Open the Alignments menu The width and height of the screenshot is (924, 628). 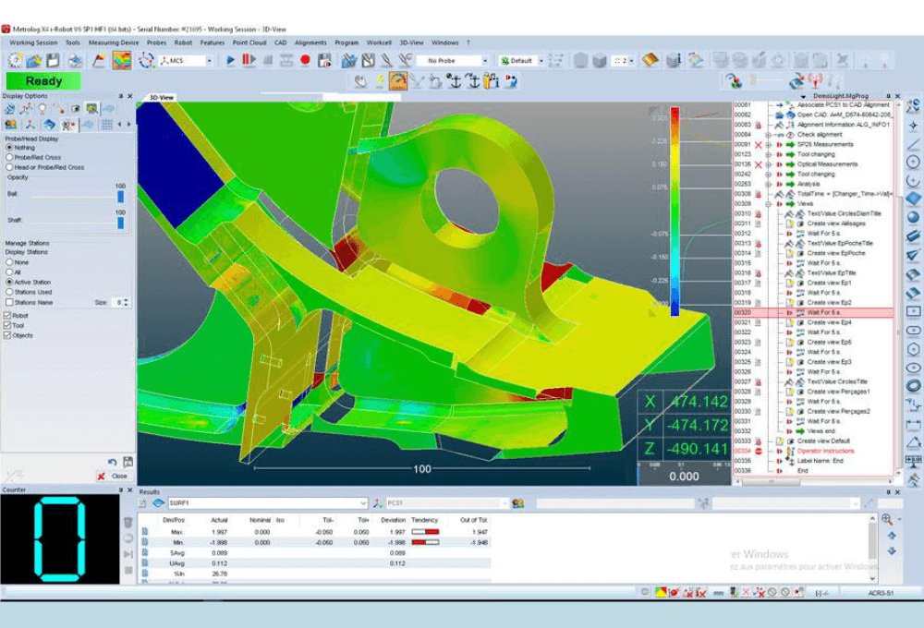(x=310, y=42)
